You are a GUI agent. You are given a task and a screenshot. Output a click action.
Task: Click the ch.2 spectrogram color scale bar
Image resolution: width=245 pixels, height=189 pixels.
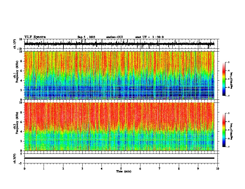click(x=224, y=130)
